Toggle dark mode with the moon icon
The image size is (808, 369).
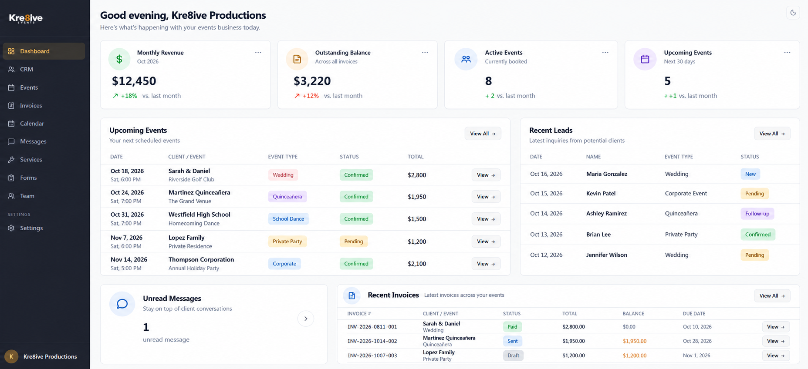tap(793, 13)
